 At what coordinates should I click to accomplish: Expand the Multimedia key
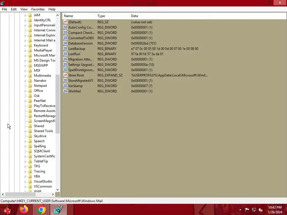25,76
